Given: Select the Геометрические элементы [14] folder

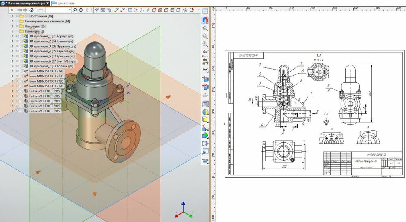Looking at the screenshot, I should (47, 21).
